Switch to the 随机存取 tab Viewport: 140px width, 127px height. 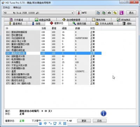pyautogui.click(x=99, y=20)
